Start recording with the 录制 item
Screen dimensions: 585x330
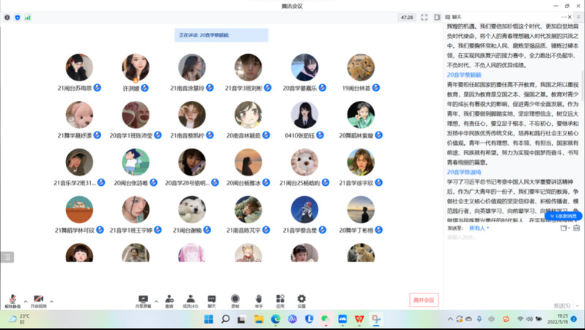235,300
